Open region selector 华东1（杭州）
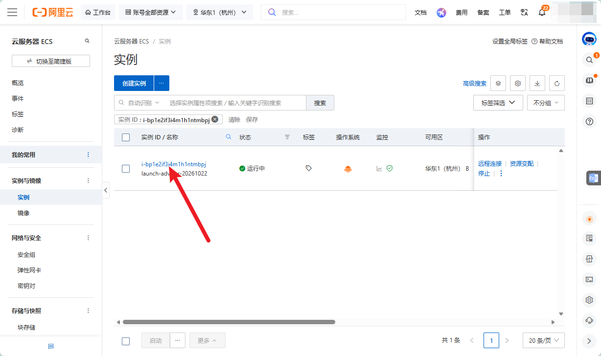This screenshot has height=356, width=601. click(220, 13)
